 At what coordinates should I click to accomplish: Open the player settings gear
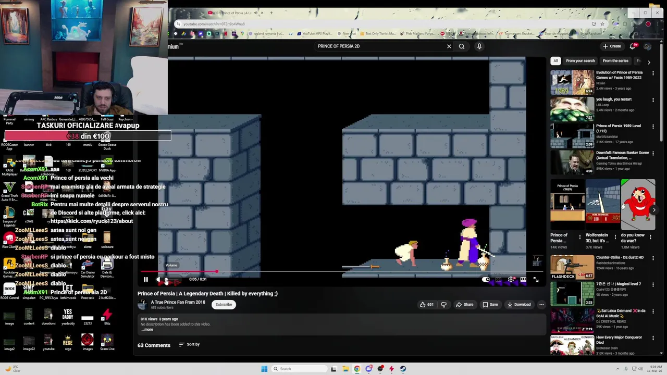[511, 280]
